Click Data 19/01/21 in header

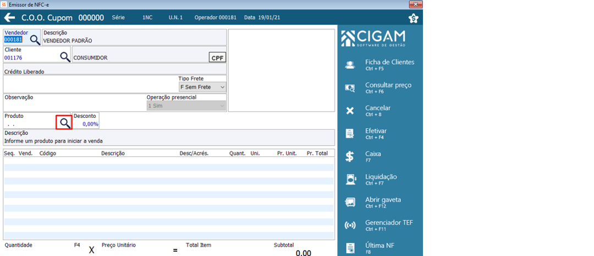[262, 18]
